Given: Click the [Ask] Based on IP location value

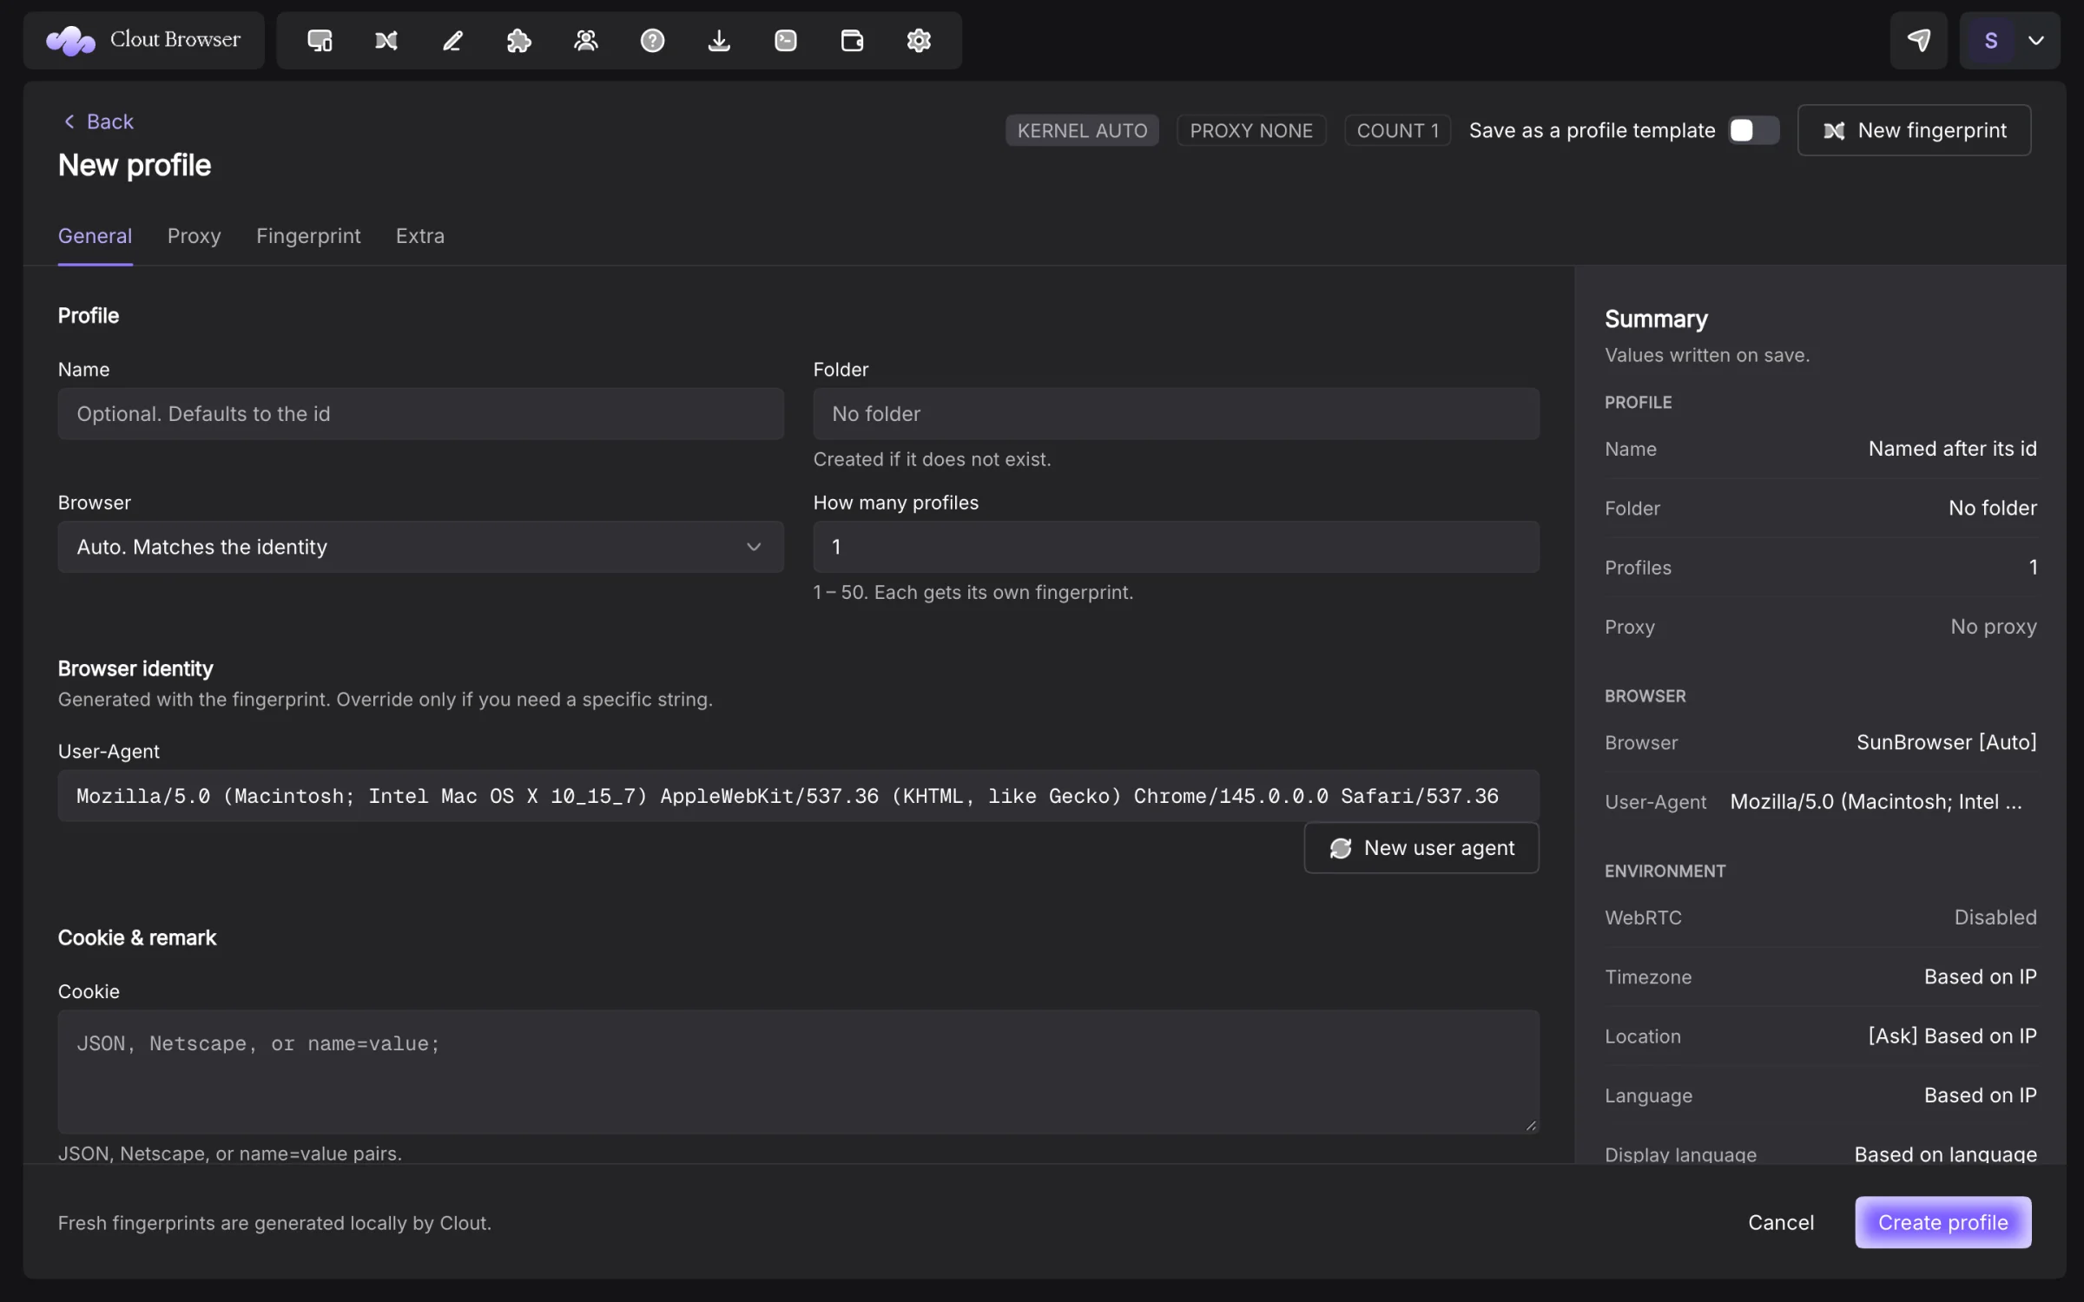Looking at the screenshot, I should (x=1952, y=1036).
